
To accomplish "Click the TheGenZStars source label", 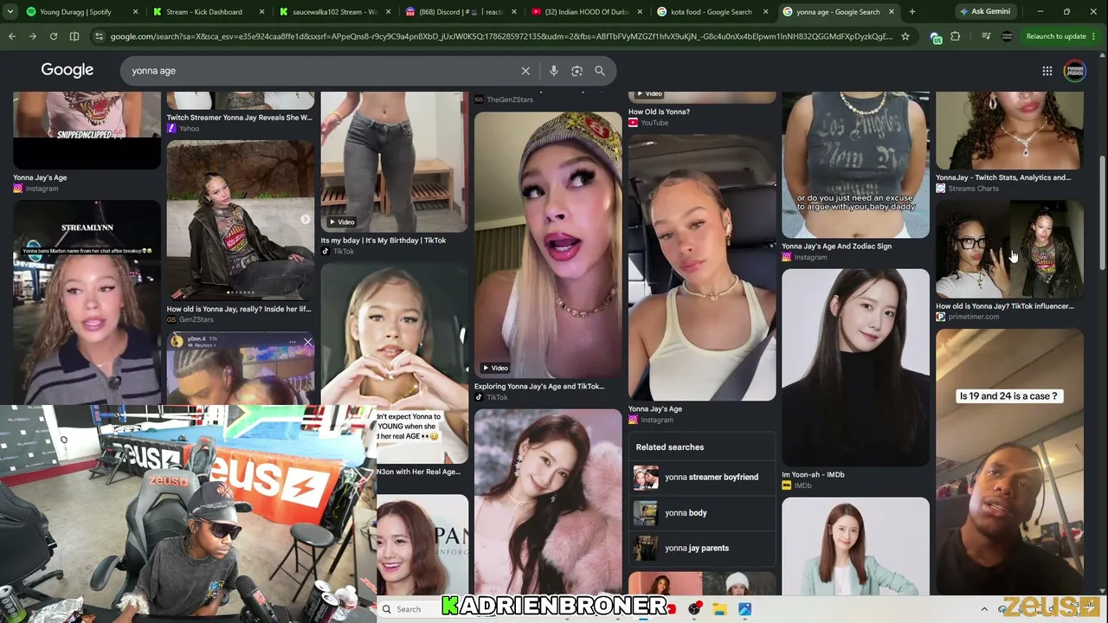I will [x=510, y=100].
